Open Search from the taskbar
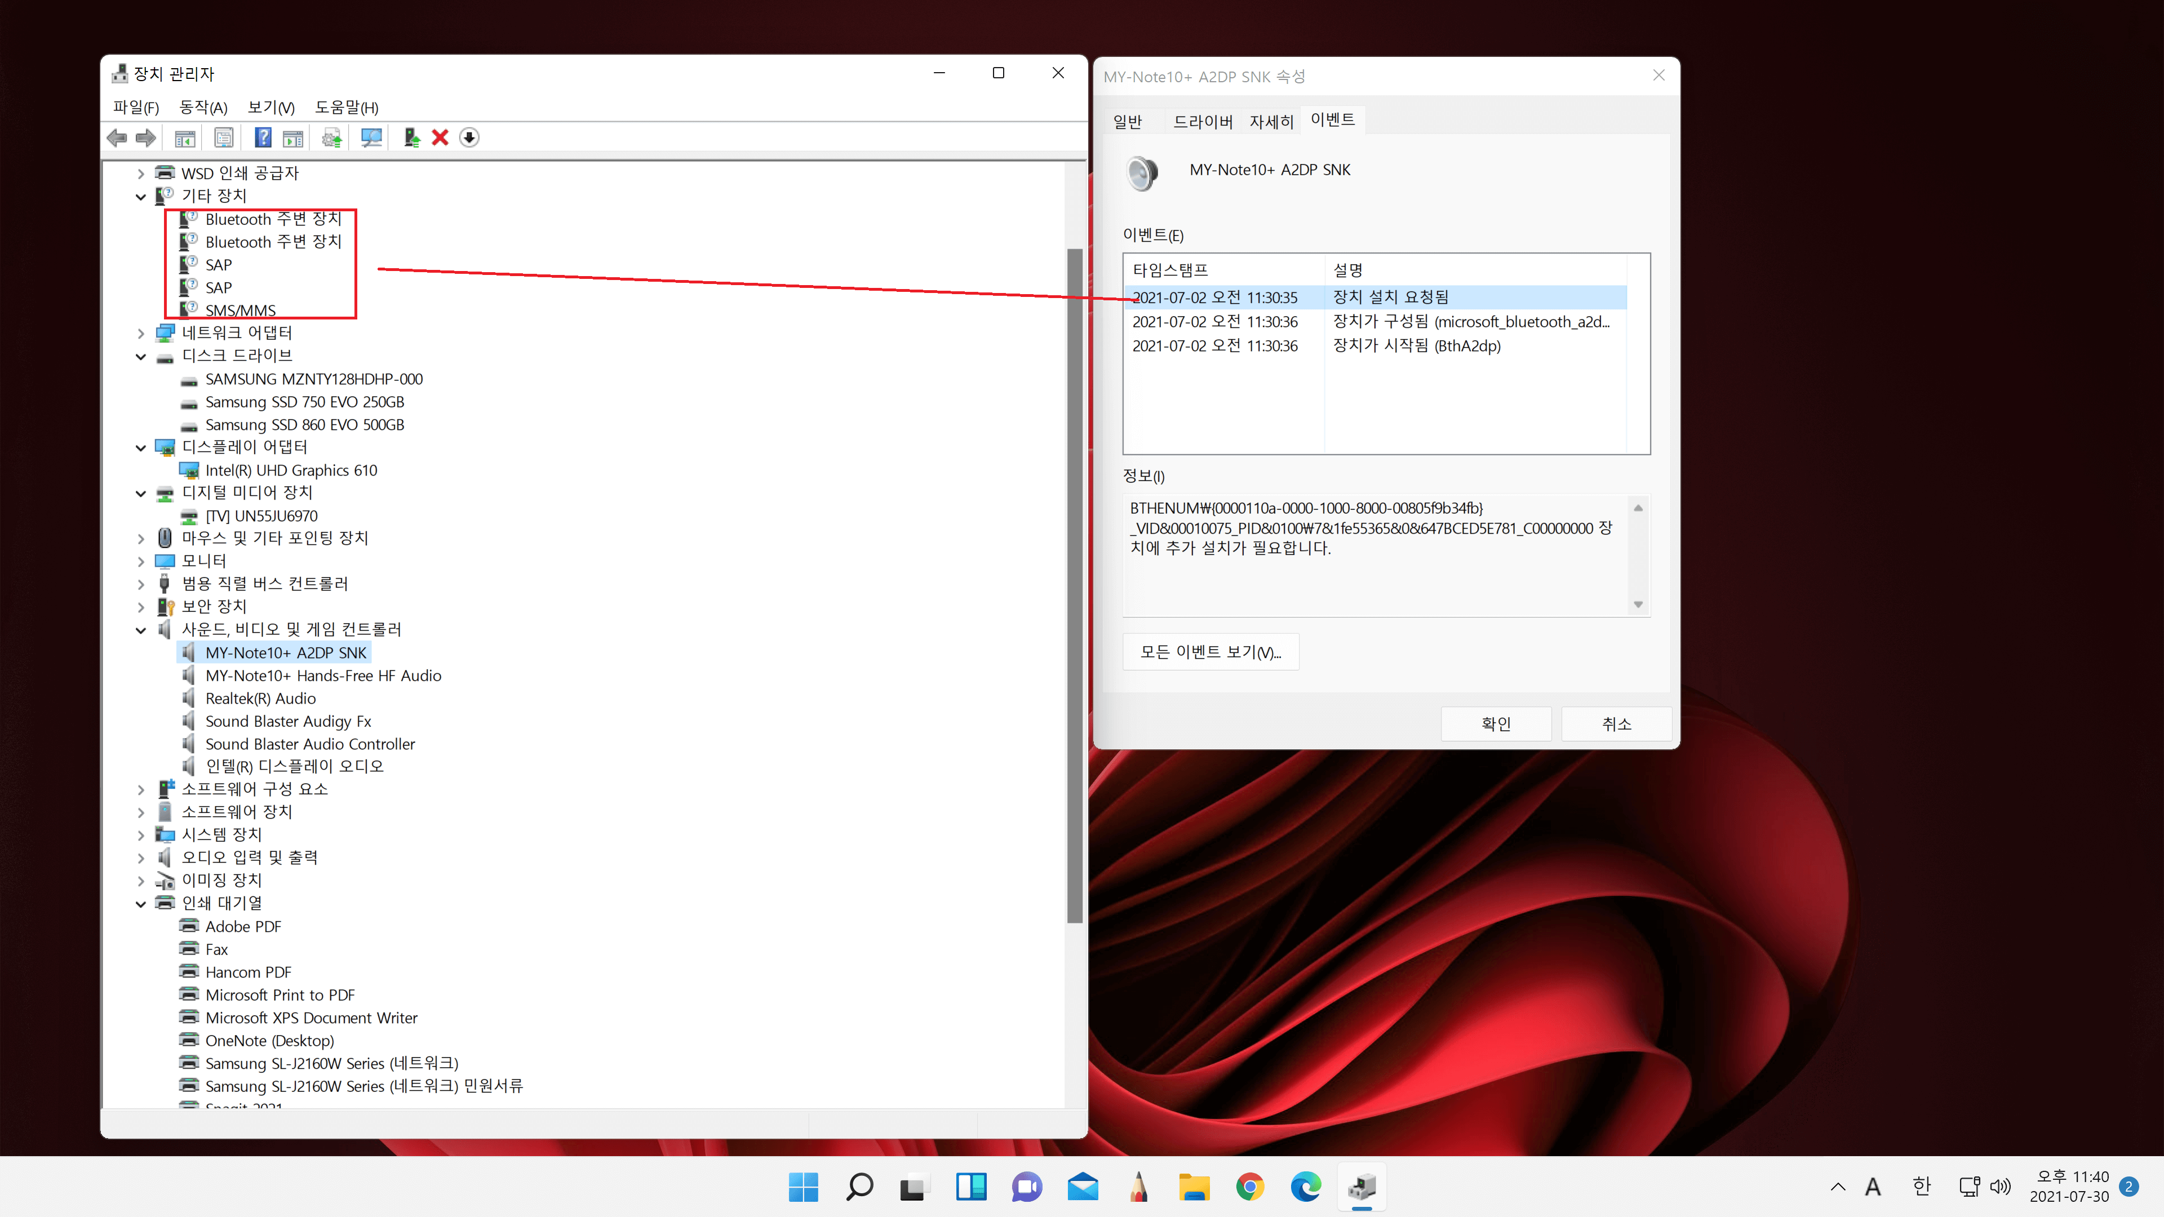Image resolution: width=2164 pixels, height=1217 pixels. tap(858, 1187)
